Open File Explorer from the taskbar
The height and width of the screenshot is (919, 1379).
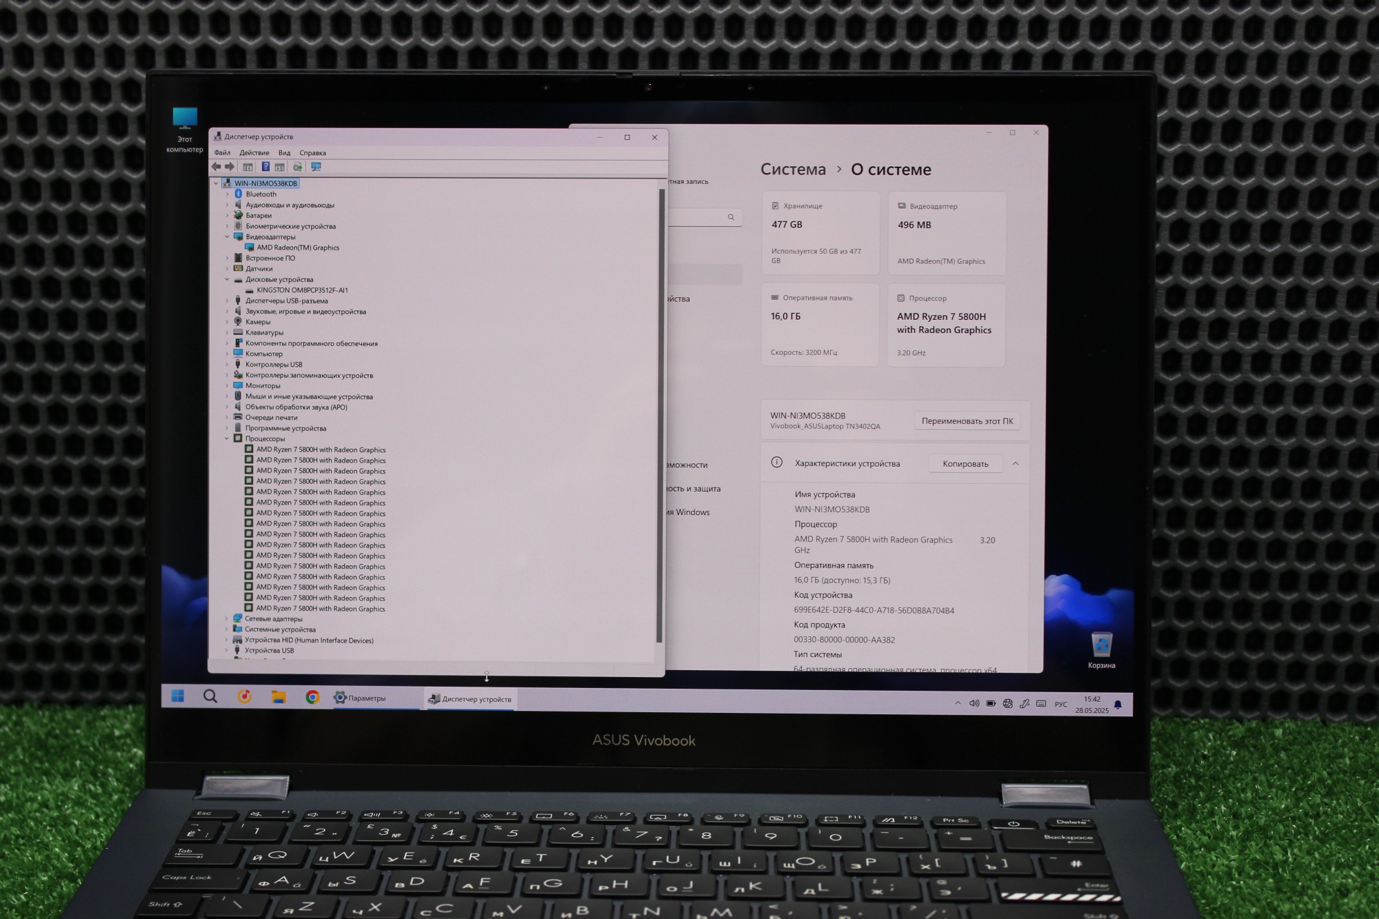[279, 697]
